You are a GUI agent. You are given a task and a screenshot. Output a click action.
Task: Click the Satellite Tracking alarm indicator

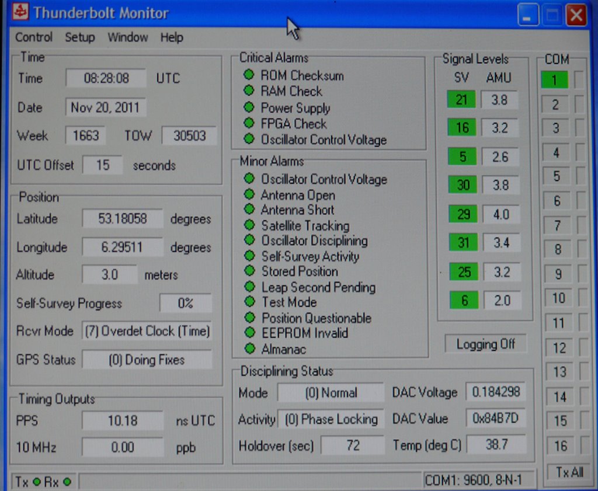click(x=249, y=225)
